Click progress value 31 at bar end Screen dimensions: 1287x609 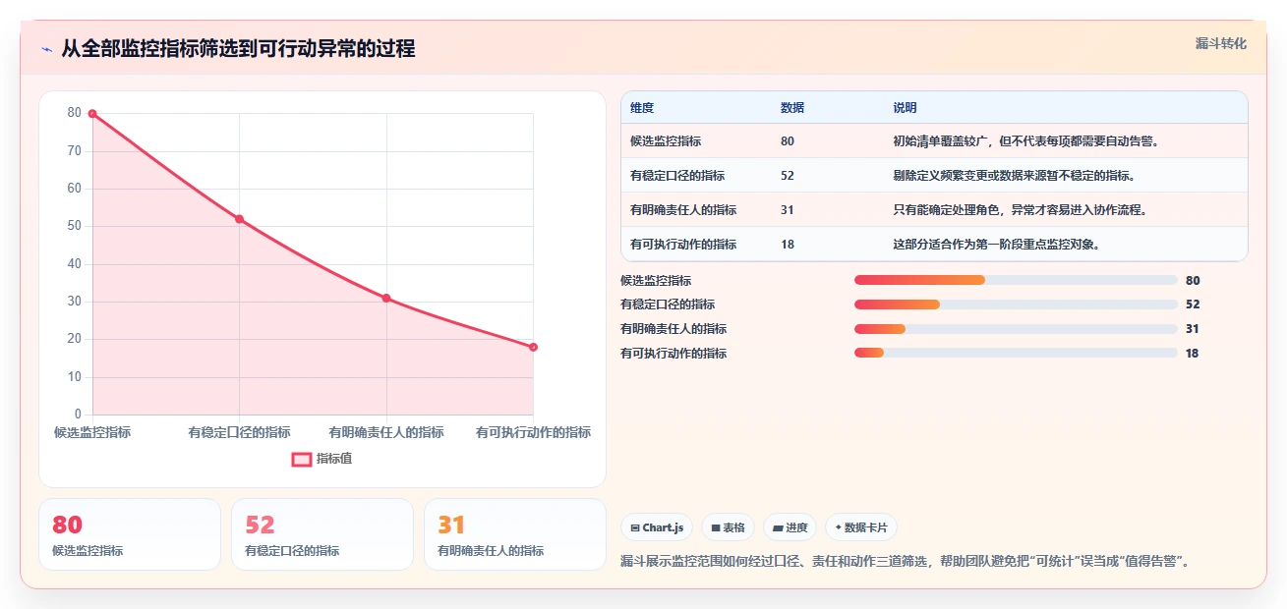[x=1193, y=329]
